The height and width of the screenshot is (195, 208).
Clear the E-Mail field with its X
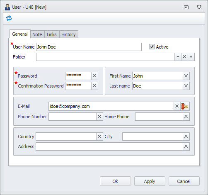pyautogui.click(x=177, y=106)
